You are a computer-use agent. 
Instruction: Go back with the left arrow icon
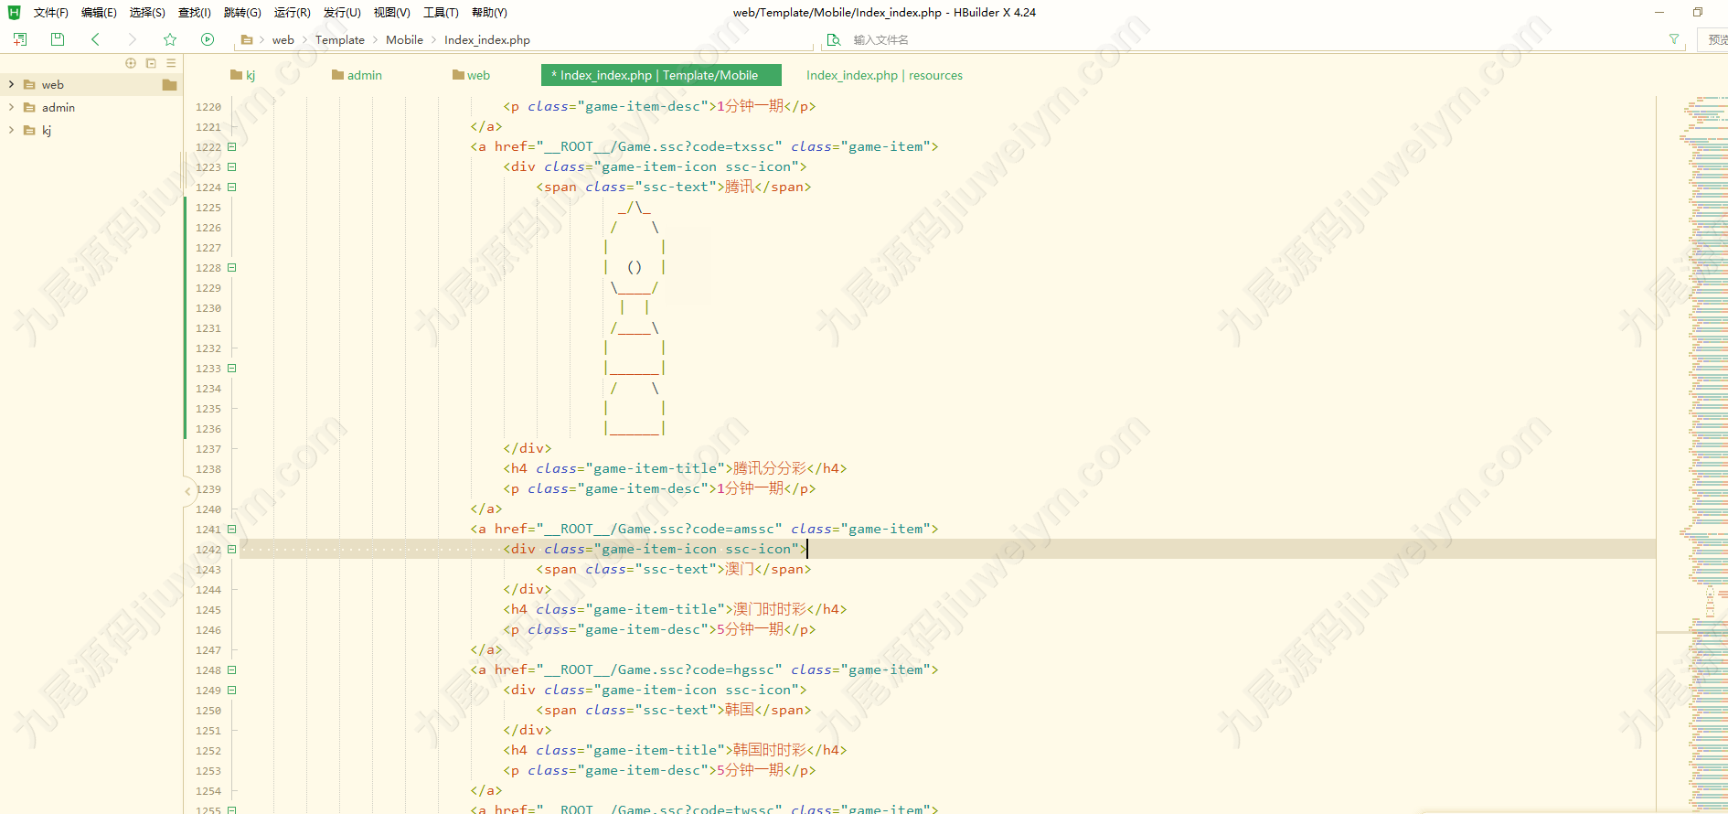pyautogui.click(x=95, y=39)
